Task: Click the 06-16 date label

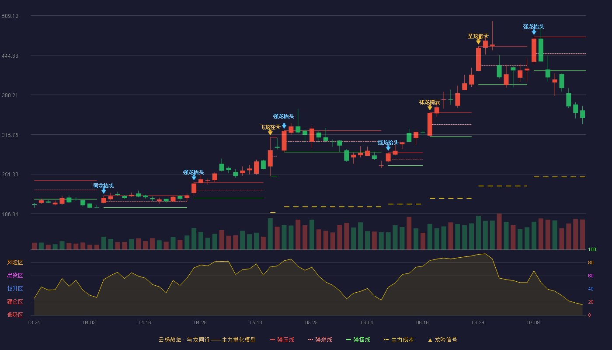Action: pos(423,322)
